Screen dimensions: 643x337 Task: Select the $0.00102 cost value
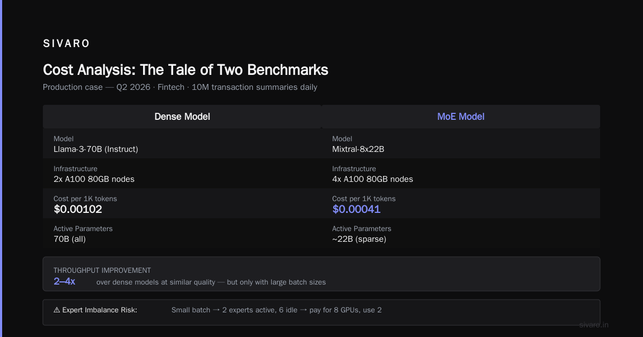tap(78, 209)
